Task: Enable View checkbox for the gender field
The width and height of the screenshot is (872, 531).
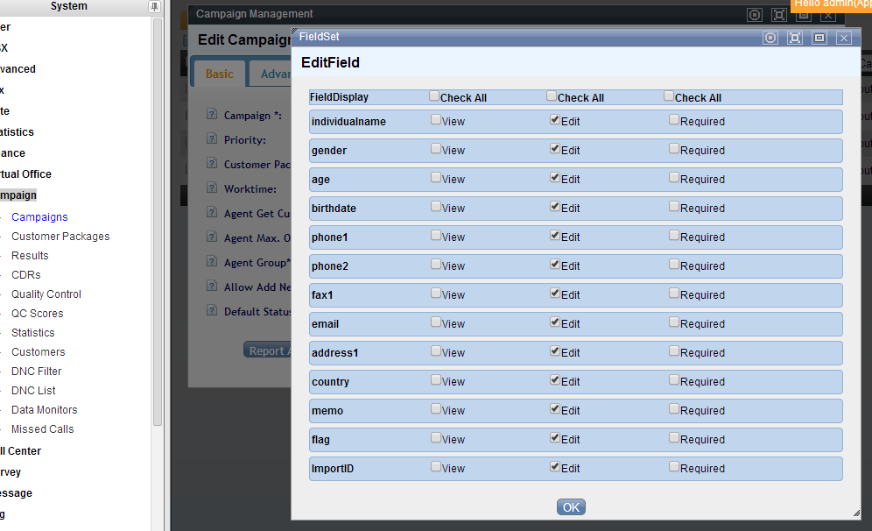Action: (x=436, y=149)
